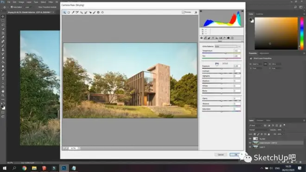The width and height of the screenshot is (306, 172).
Task: Toggle lock all for layer
Action: (x=269, y=134)
